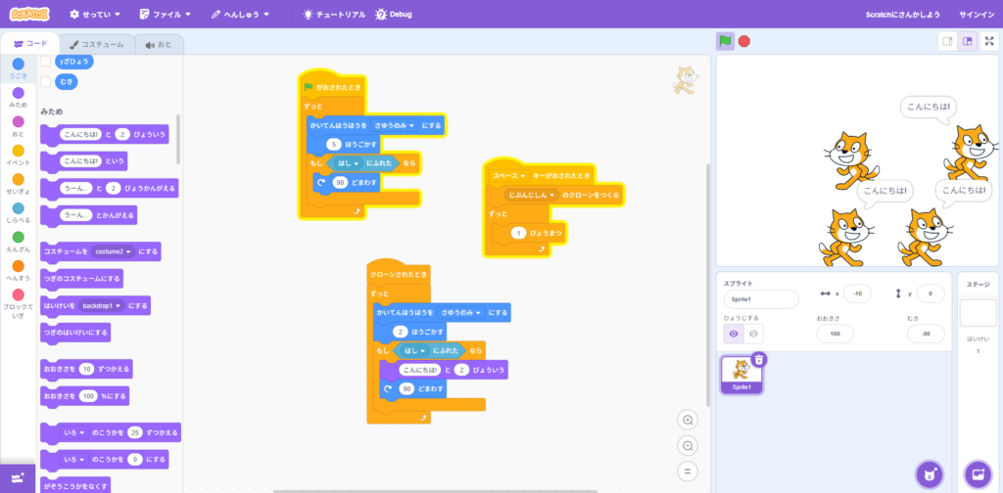Open the choose a backdrop button
The width and height of the screenshot is (1003, 493).
click(x=977, y=474)
